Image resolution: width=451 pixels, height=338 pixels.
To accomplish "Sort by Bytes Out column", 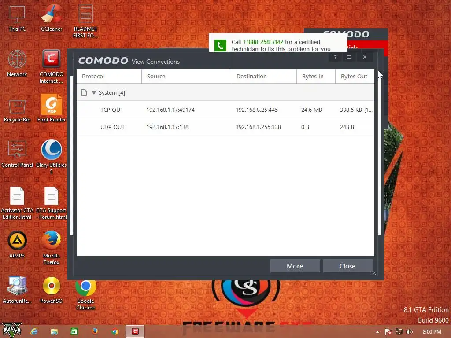I will click(355, 77).
